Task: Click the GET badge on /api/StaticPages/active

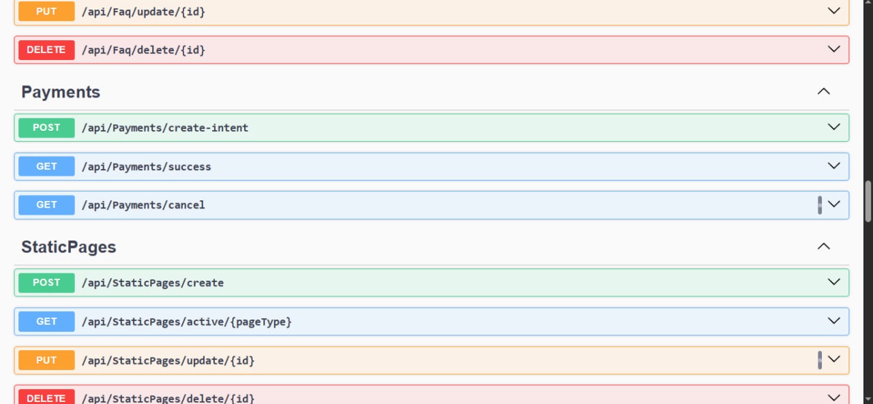Action: click(46, 321)
